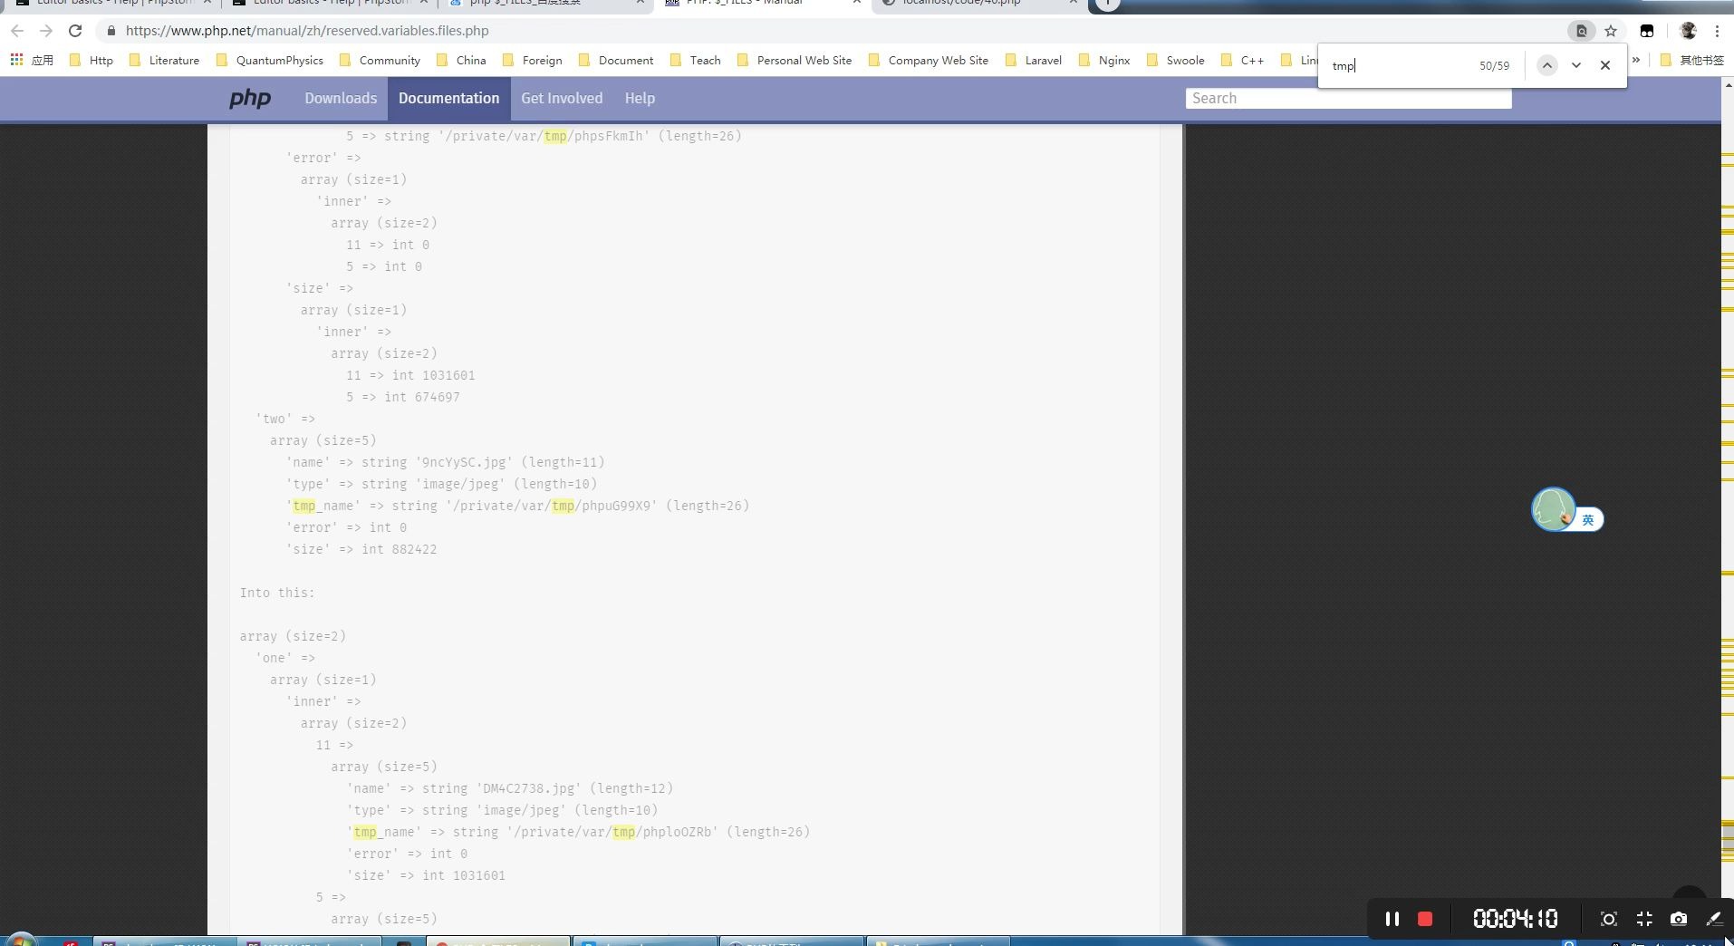Screen dimensions: 1734x946
Task: Open the Literature bookmark folder
Action: (x=164, y=60)
